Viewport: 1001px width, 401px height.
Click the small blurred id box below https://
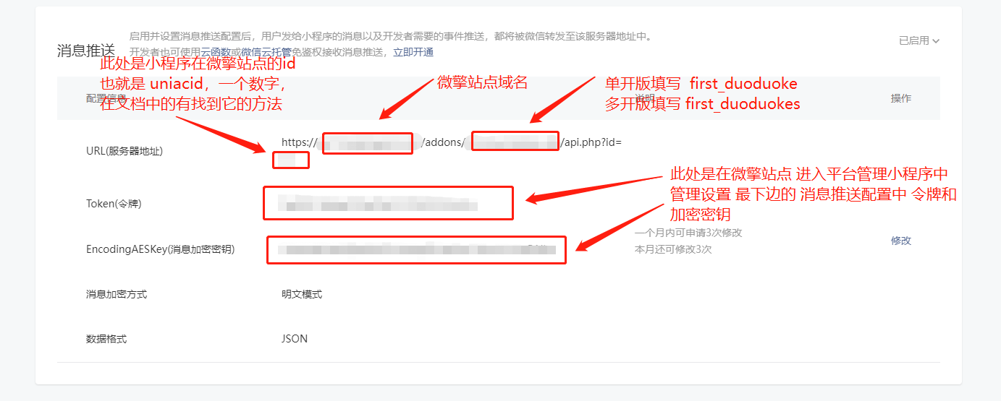[x=291, y=160]
